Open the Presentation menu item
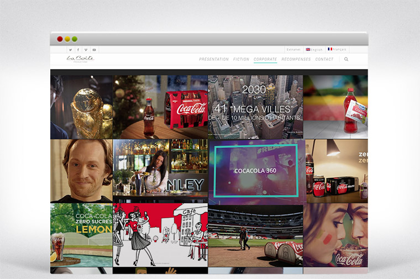Viewport: 420px width, 279px height. (x=214, y=59)
